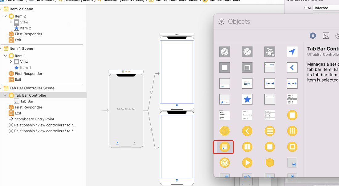
Task: Click the blue selected tab item in Tab Bar Controller canvas
Action: pos(117,143)
